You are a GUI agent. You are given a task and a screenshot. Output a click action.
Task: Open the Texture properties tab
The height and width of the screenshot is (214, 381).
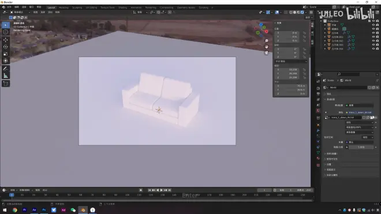318,165
